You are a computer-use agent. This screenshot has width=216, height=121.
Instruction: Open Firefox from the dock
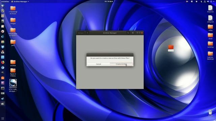click(3, 62)
